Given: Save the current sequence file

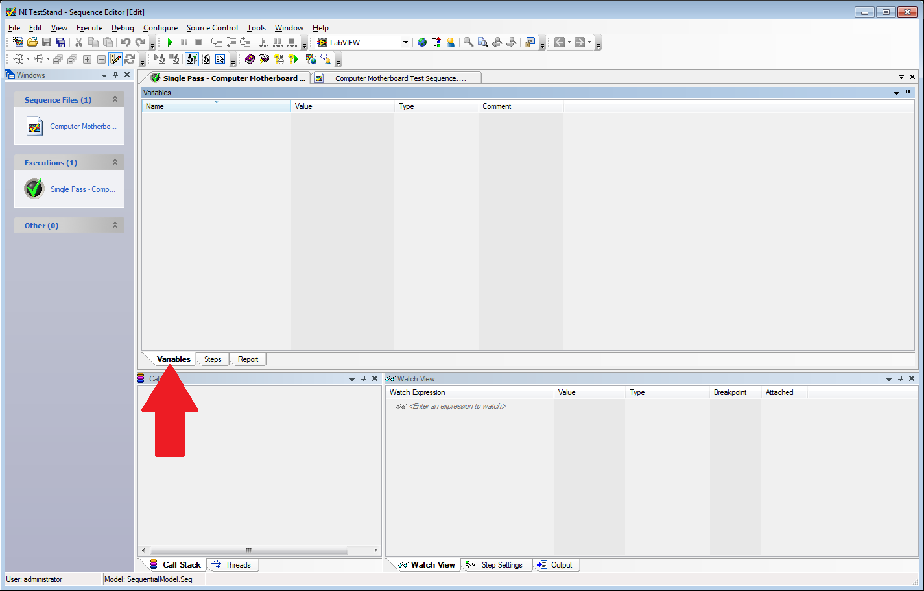Looking at the screenshot, I should 47,42.
